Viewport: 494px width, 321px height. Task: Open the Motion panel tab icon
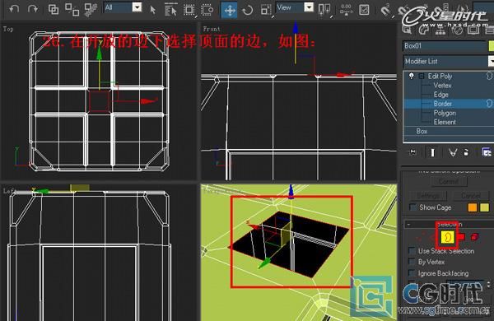tap(457, 30)
